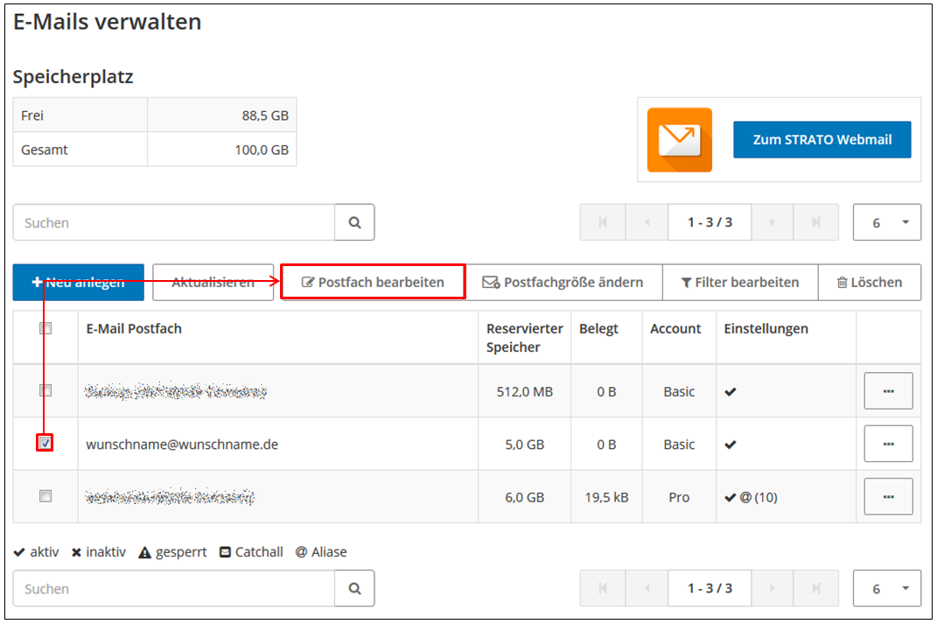Click the next page arrow in top pagination
Viewport: 937px width, 624px height.
[773, 221]
